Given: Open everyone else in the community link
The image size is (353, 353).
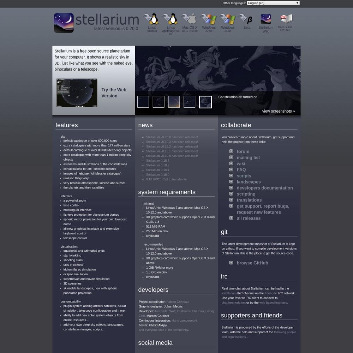Looking at the screenshot, I should point(164,330).
